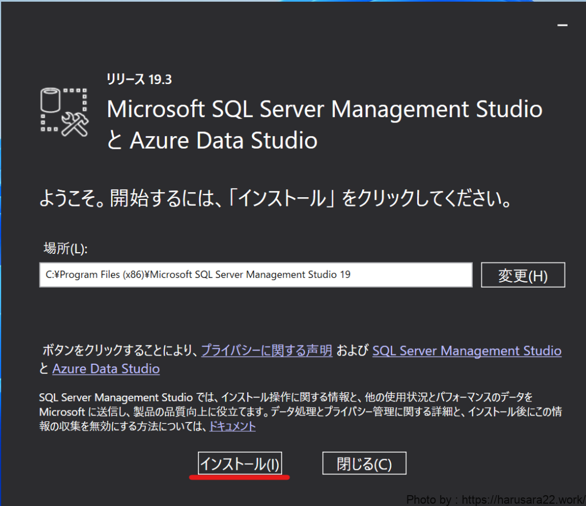Image resolution: width=586 pixels, height=506 pixels.
Task: Click the SSMS database and tools logo
Action: (64, 111)
